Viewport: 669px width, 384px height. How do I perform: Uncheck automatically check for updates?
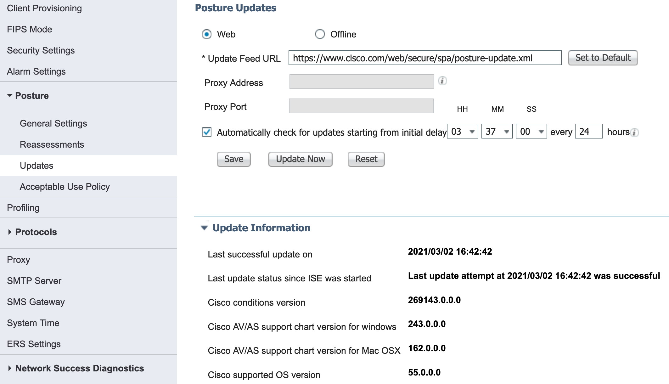tap(206, 133)
